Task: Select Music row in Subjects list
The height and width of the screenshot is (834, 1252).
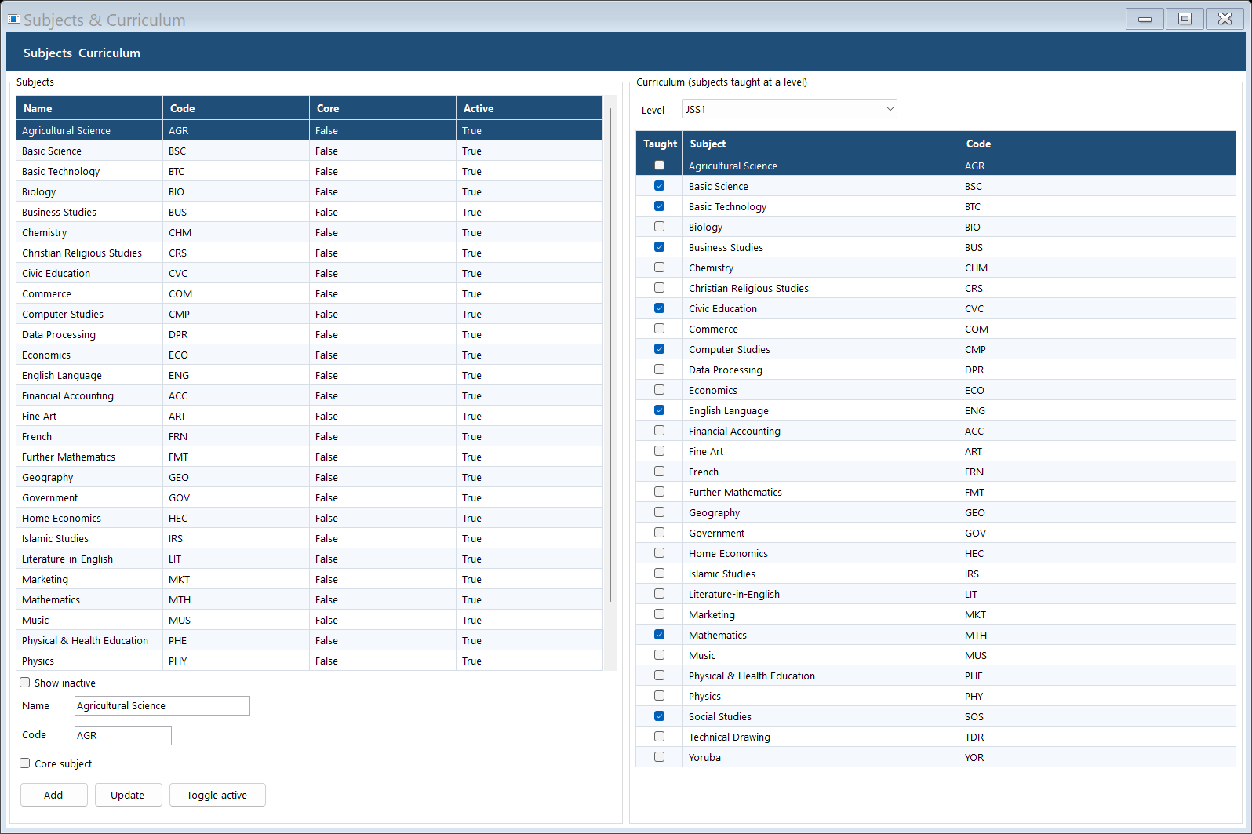Action: pyautogui.click(x=309, y=620)
